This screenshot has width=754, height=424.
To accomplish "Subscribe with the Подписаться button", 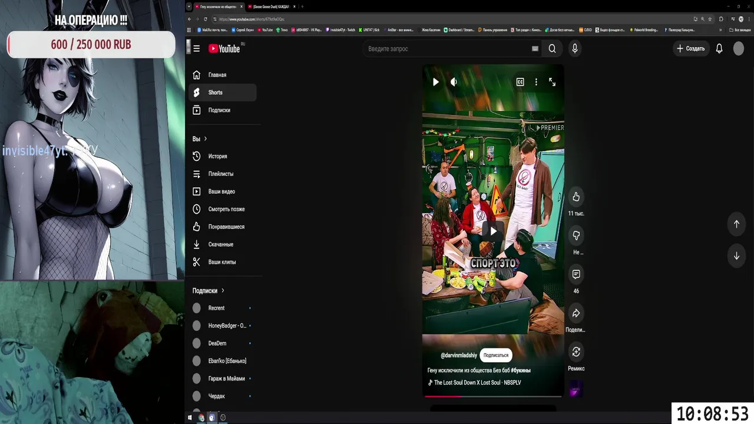I will tap(495, 355).
